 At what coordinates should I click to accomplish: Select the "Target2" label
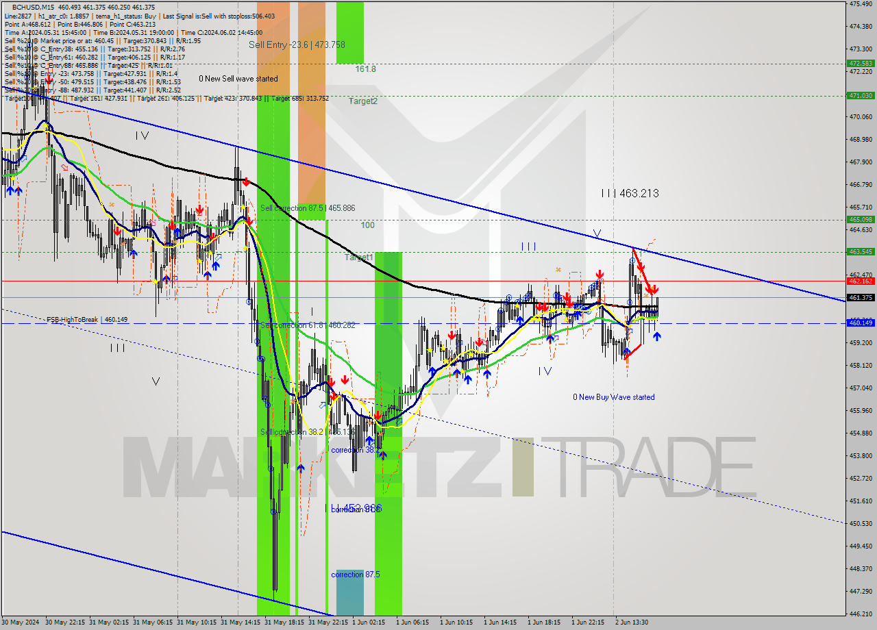pyautogui.click(x=362, y=101)
